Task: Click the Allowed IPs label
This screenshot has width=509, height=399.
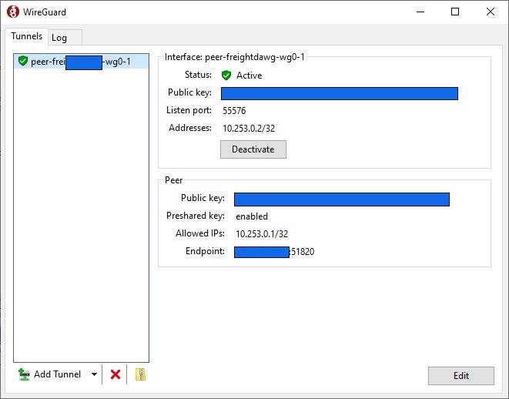Action: tap(200, 233)
